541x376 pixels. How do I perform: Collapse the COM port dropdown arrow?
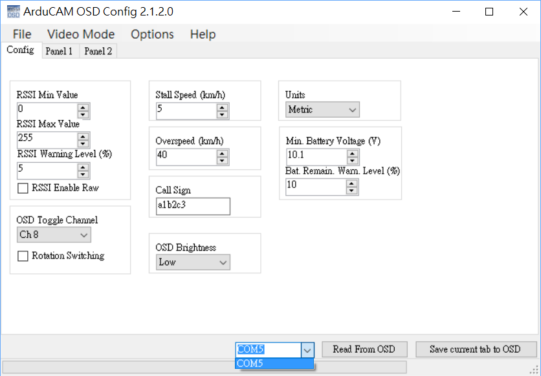307,350
